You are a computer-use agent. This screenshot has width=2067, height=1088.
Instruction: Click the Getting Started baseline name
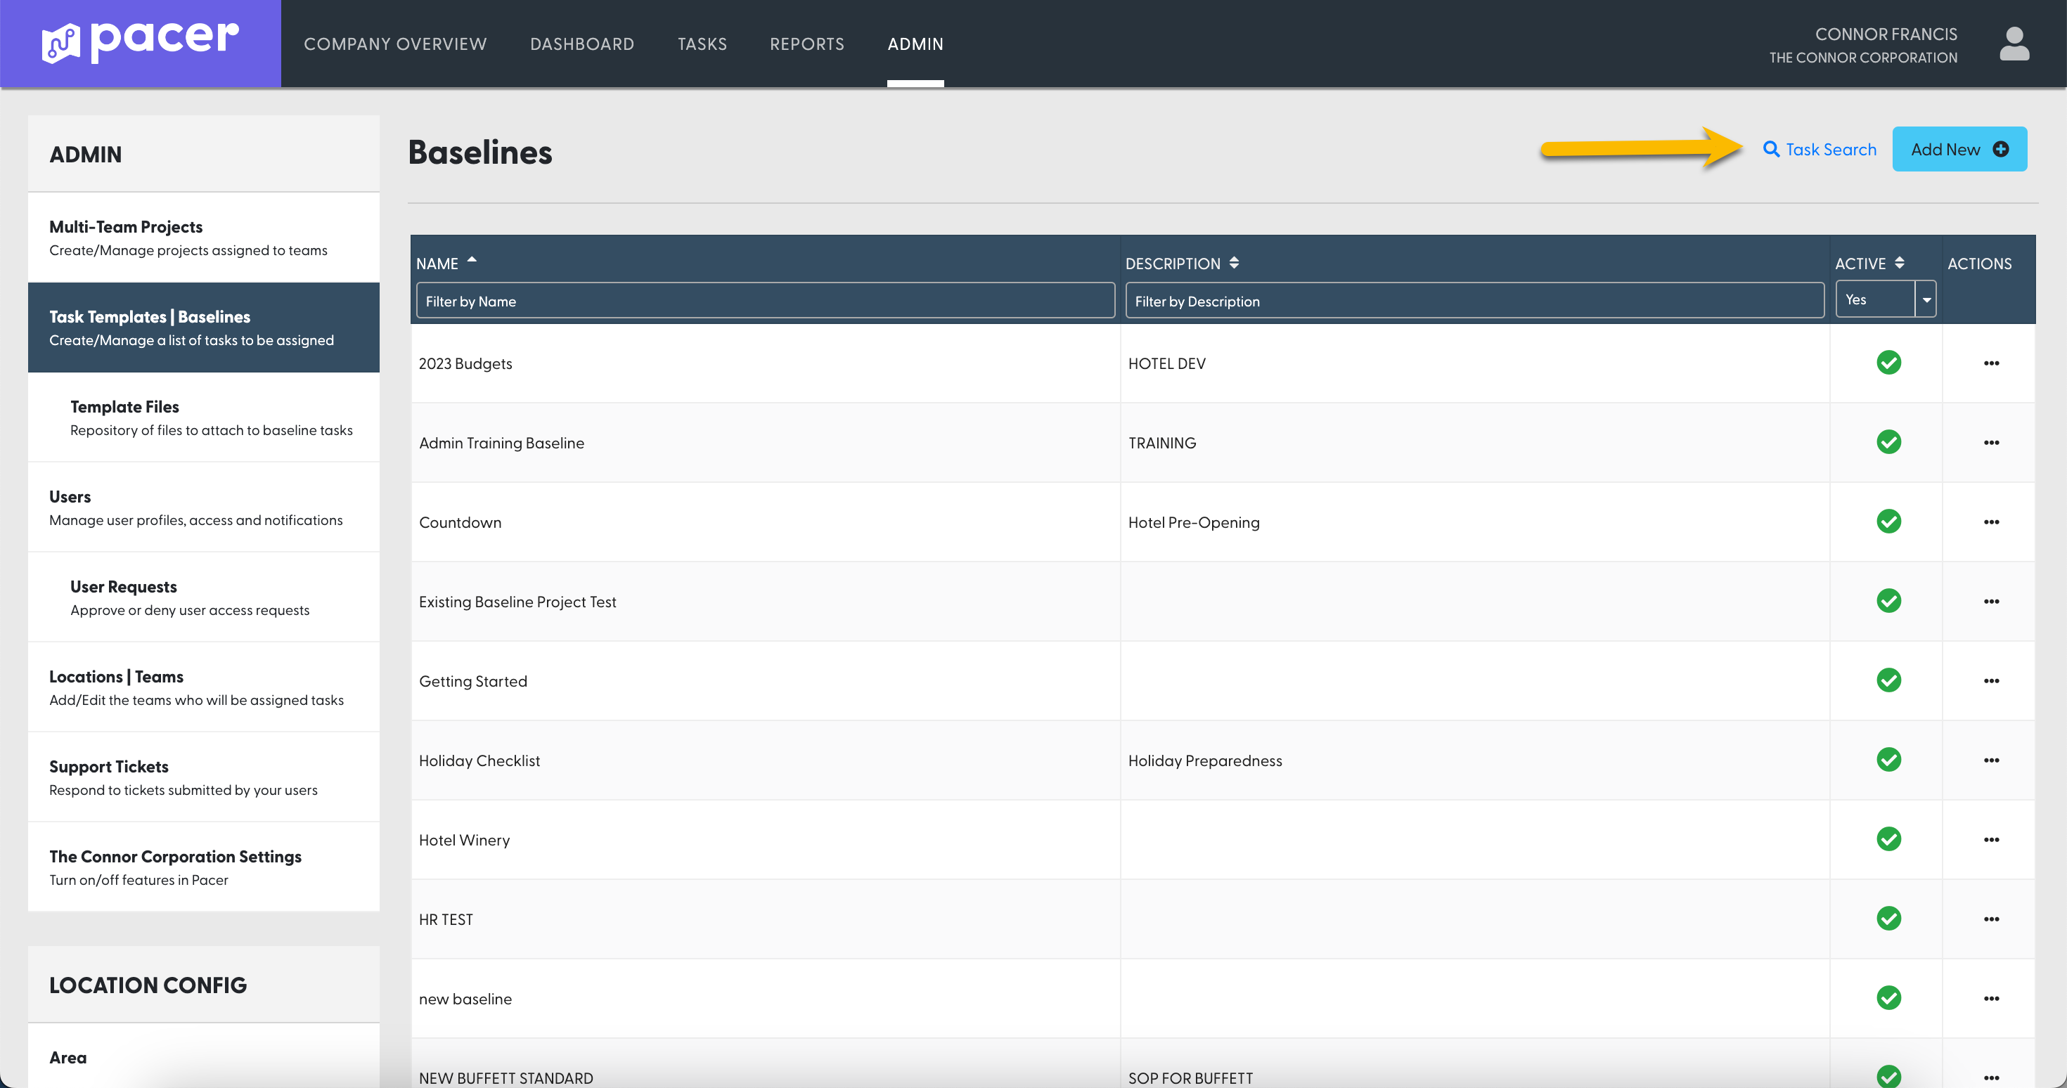click(x=472, y=681)
